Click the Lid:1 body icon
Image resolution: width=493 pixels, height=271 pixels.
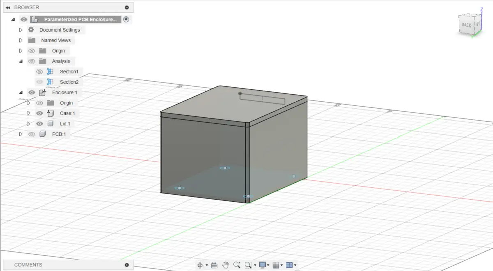tap(51, 123)
